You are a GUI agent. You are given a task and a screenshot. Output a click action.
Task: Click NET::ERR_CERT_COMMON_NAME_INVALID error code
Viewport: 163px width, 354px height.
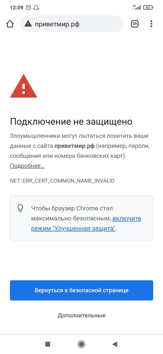[62, 181]
